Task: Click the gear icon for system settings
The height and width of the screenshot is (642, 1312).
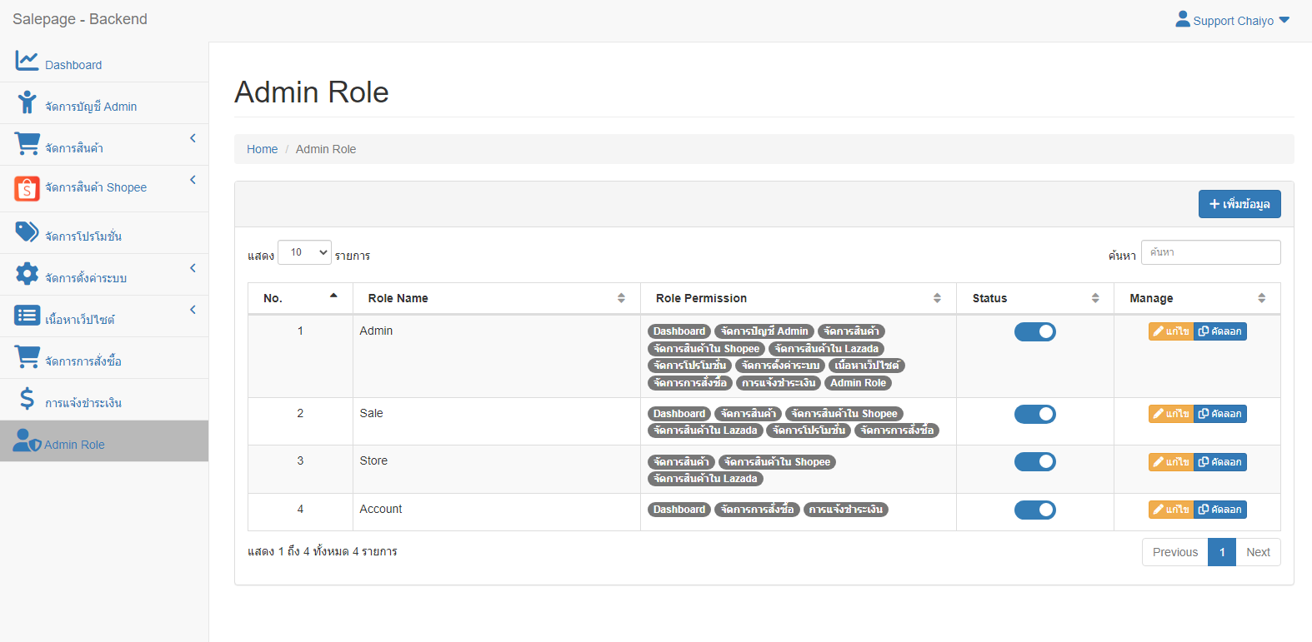Action: pyautogui.click(x=27, y=274)
